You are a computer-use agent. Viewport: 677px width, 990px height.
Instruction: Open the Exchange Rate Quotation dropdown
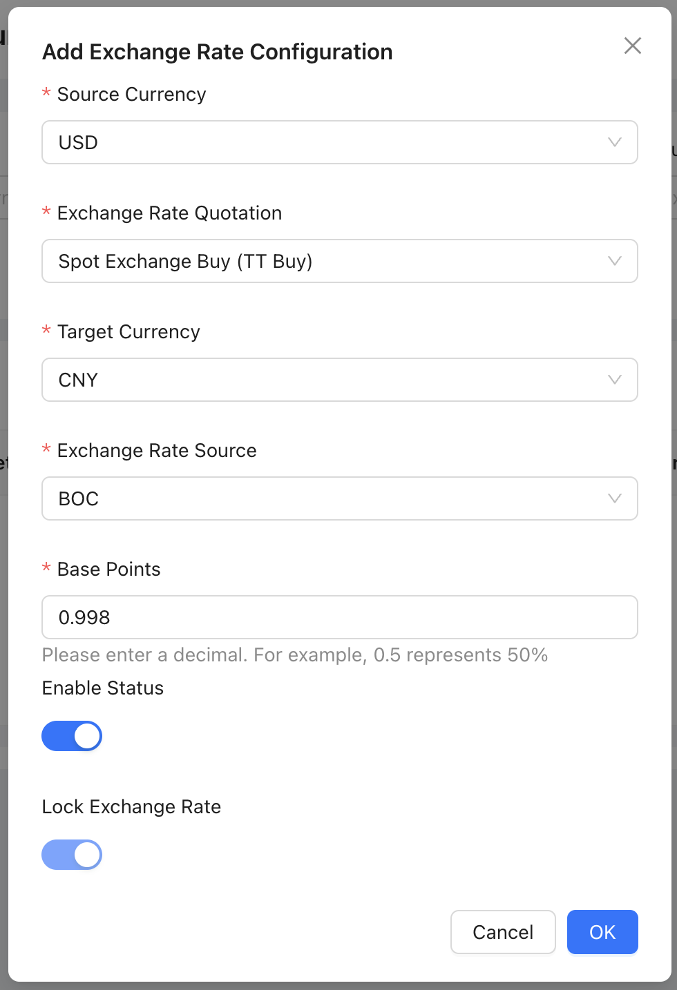point(325,261)
